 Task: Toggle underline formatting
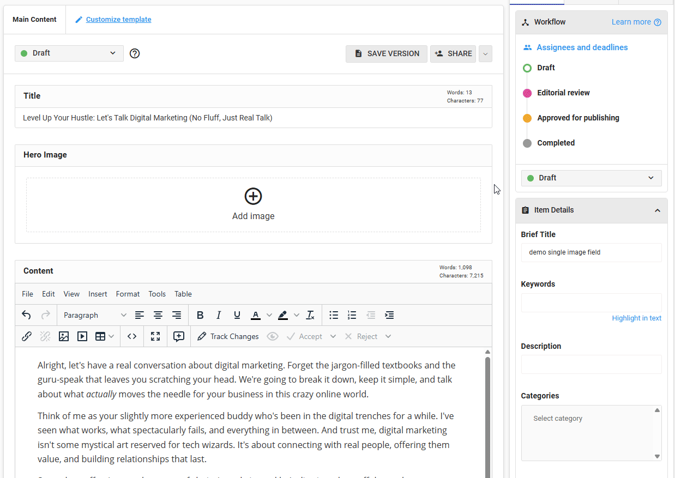click(x=237, y=315)
